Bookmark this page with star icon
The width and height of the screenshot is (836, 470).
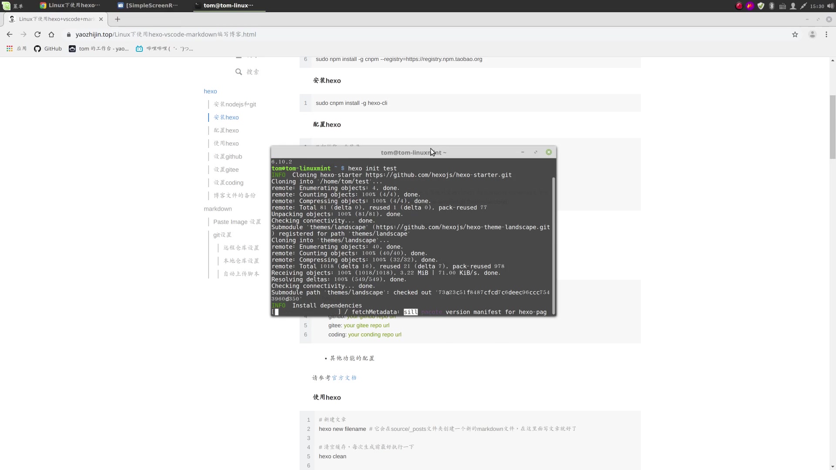tap(795, 34)
